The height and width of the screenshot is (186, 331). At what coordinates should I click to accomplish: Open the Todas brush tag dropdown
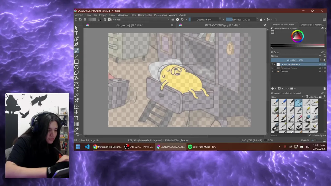287,97
